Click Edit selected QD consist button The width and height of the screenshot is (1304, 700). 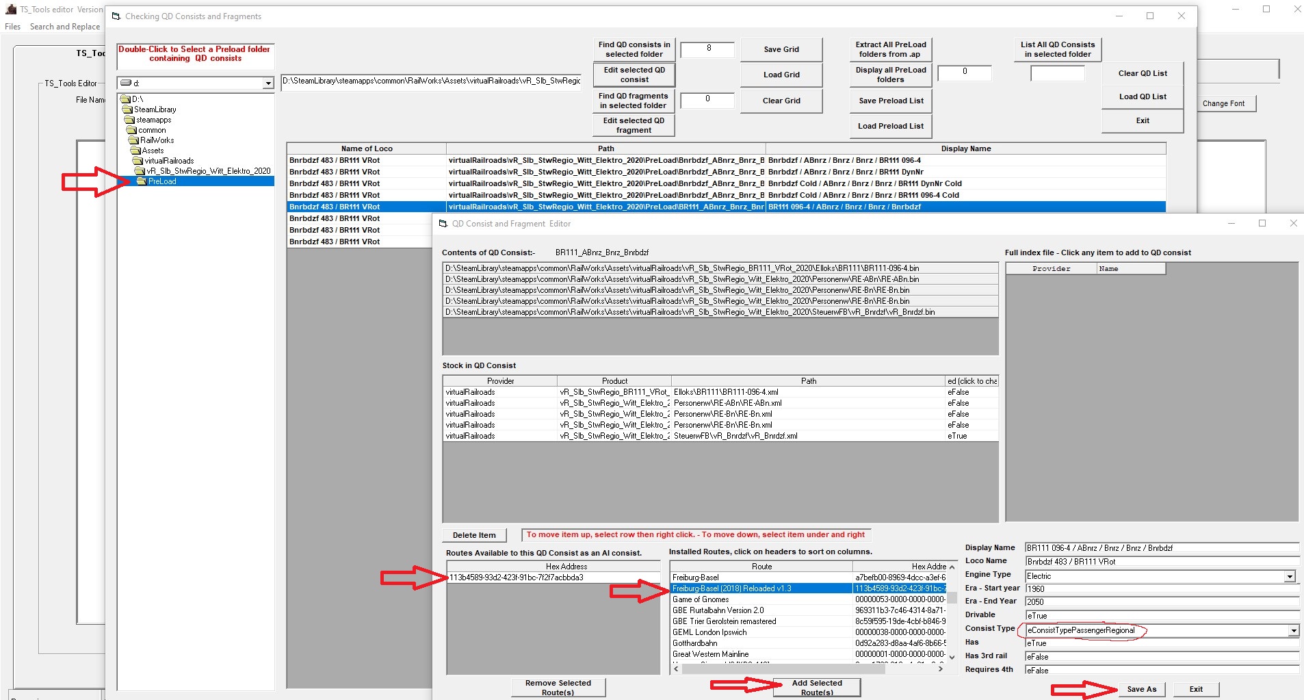[x=634, y=75]
